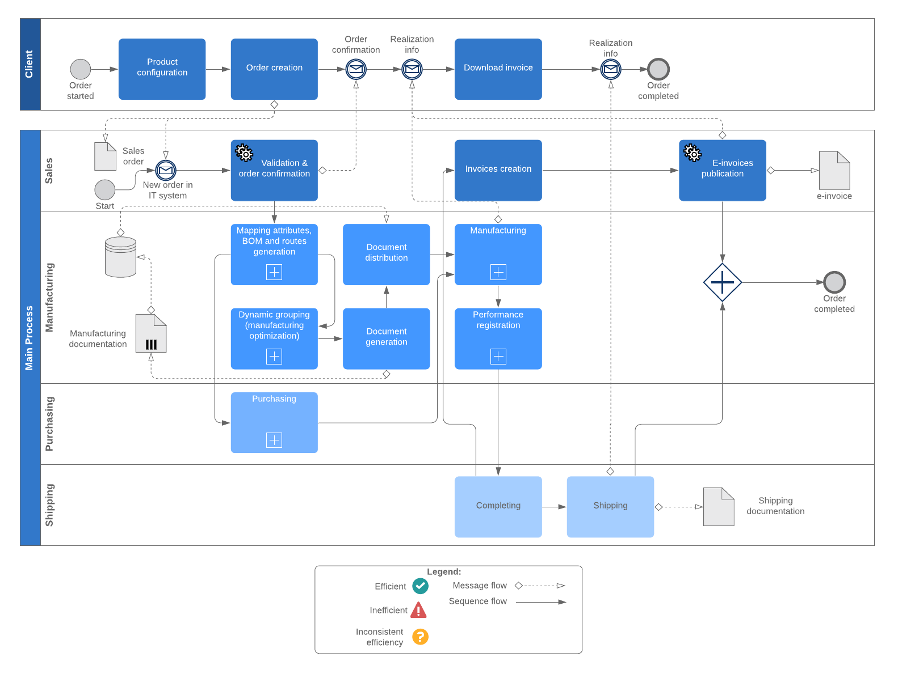898x678 pixels.
Task: Click the Download invoice task box
Action: point(498,69)
